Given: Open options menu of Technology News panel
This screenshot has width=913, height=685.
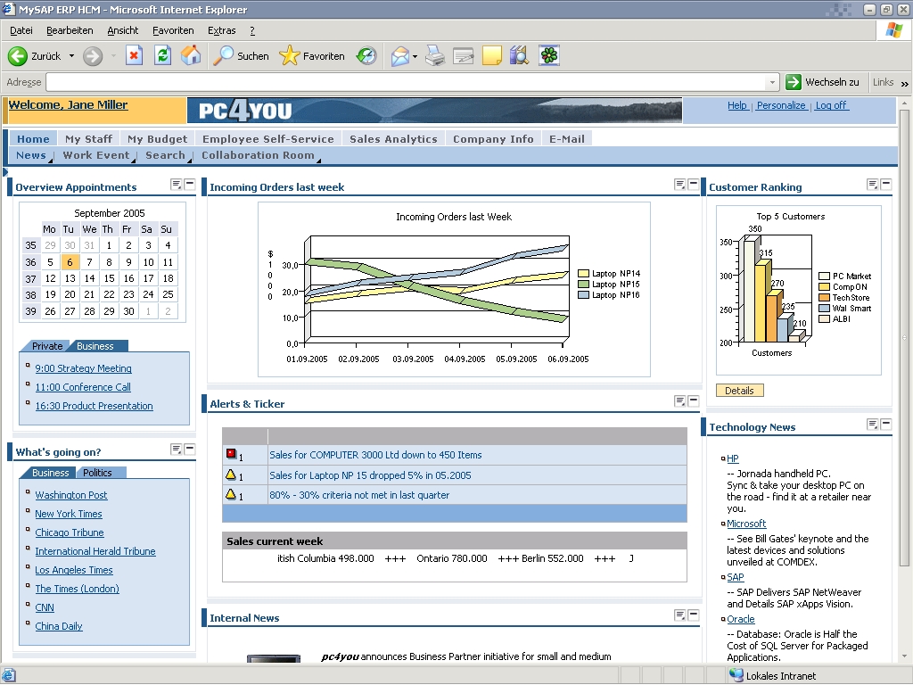Looking at the screenshot, I should (x=872, y=425).
